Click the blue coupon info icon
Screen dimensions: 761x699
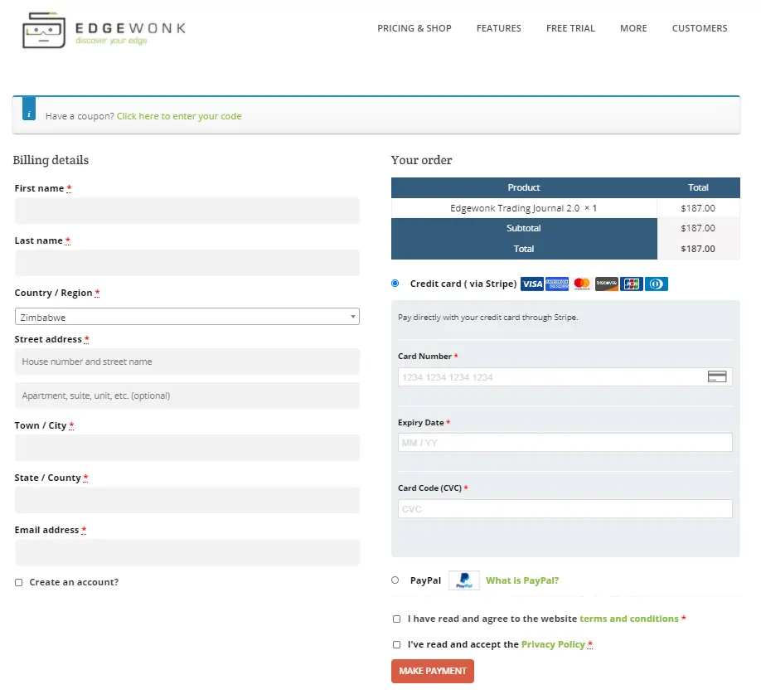pyautogui.click(x=29, y=109)
